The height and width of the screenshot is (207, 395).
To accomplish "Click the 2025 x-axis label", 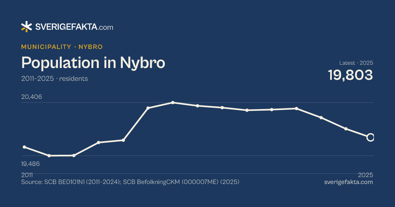I will coord(366,174).
